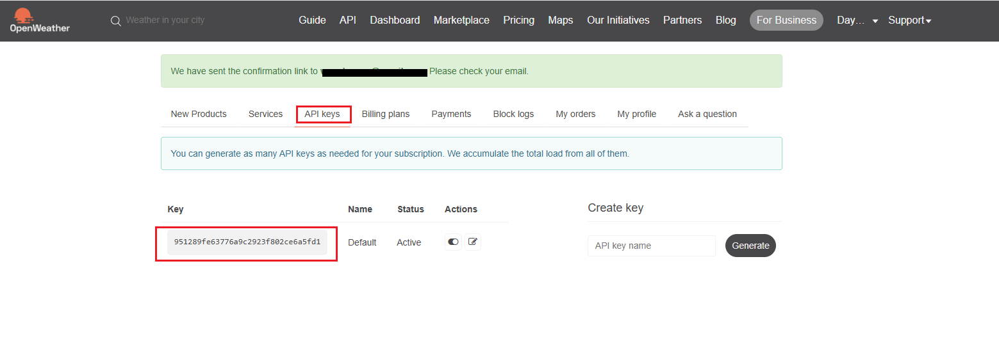Image resolution: width=999 pixels, height=337 pixels.
Task: Open the Ask a question tab
Action: pyautogui.click(x=707, y=114)
